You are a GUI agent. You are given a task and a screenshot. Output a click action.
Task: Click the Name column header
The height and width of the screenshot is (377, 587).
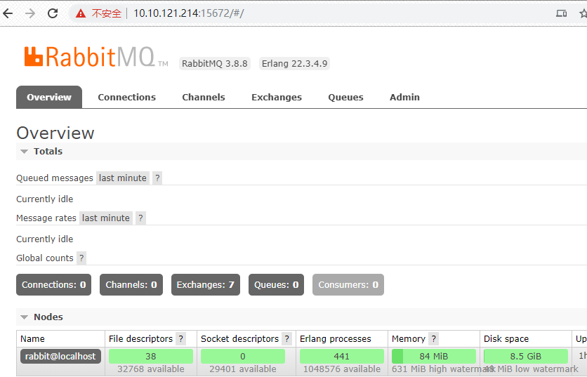[x=32, y=339]
